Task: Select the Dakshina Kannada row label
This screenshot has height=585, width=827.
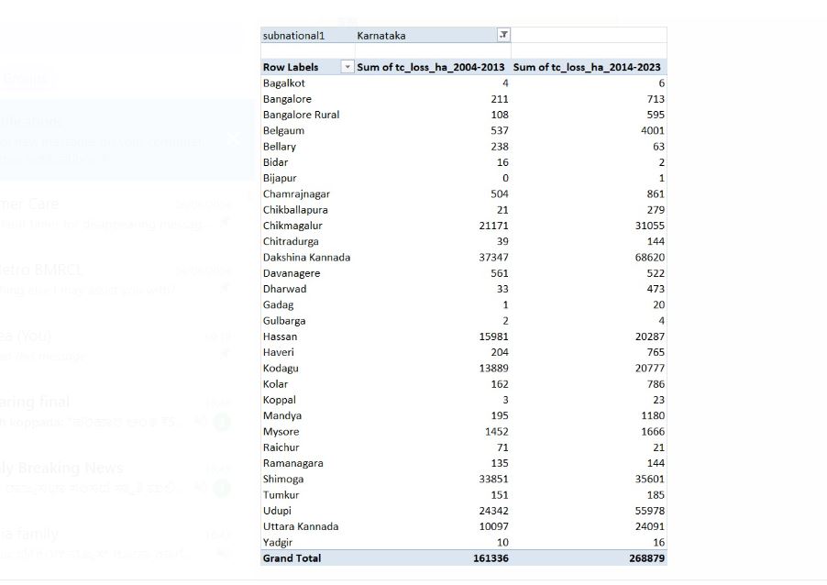Action: 306,258
